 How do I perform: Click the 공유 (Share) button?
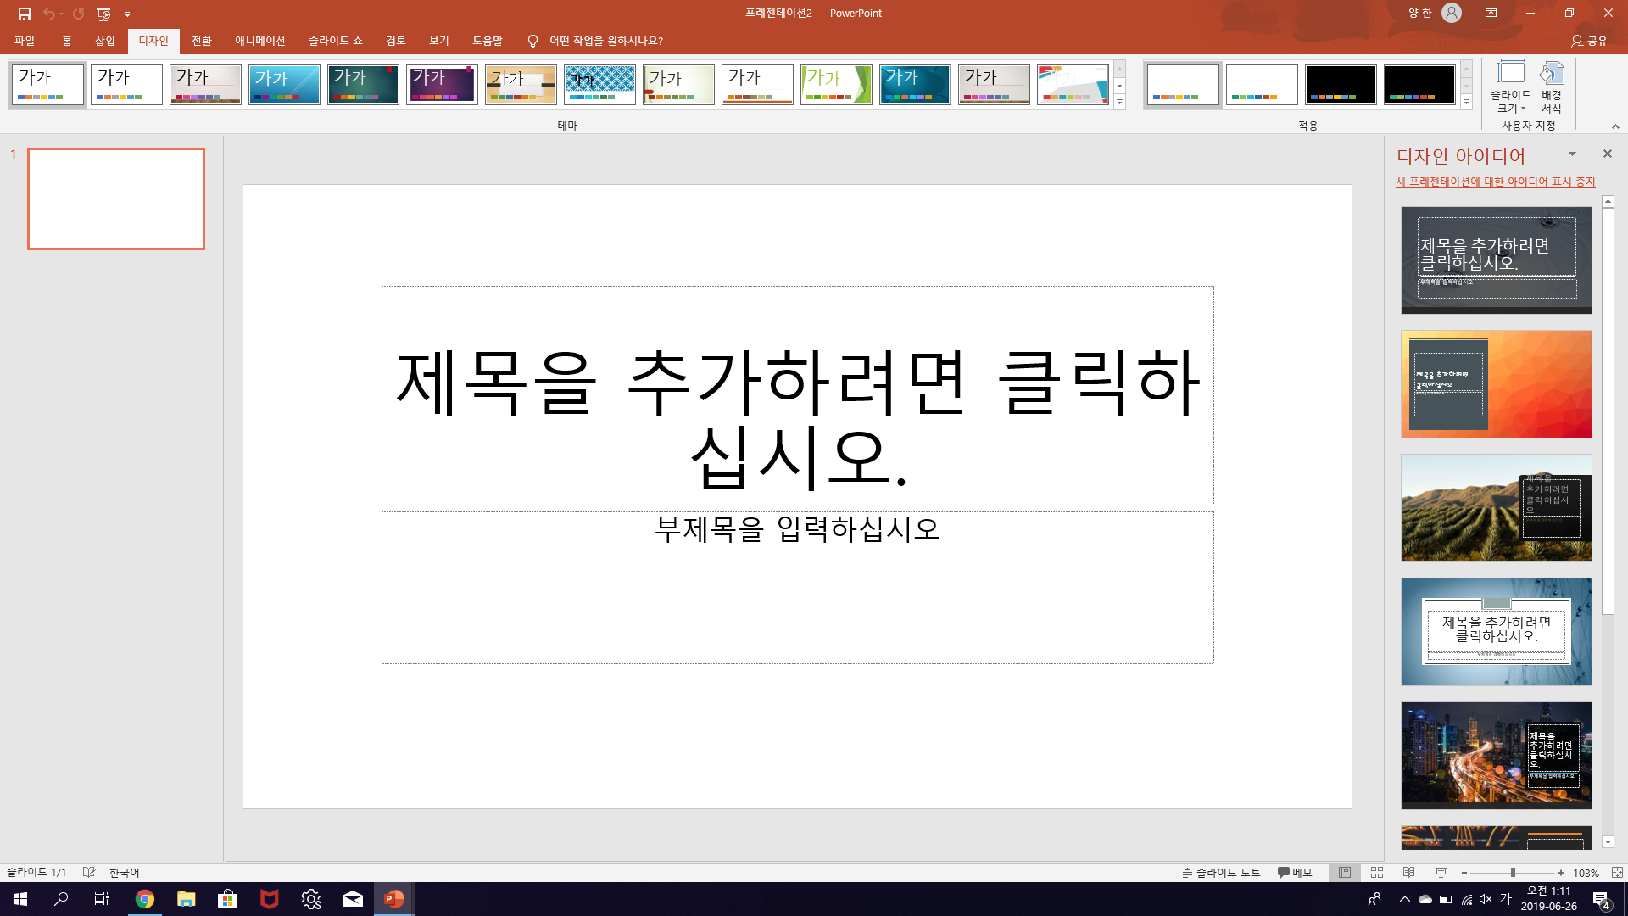coord(1590,41)
